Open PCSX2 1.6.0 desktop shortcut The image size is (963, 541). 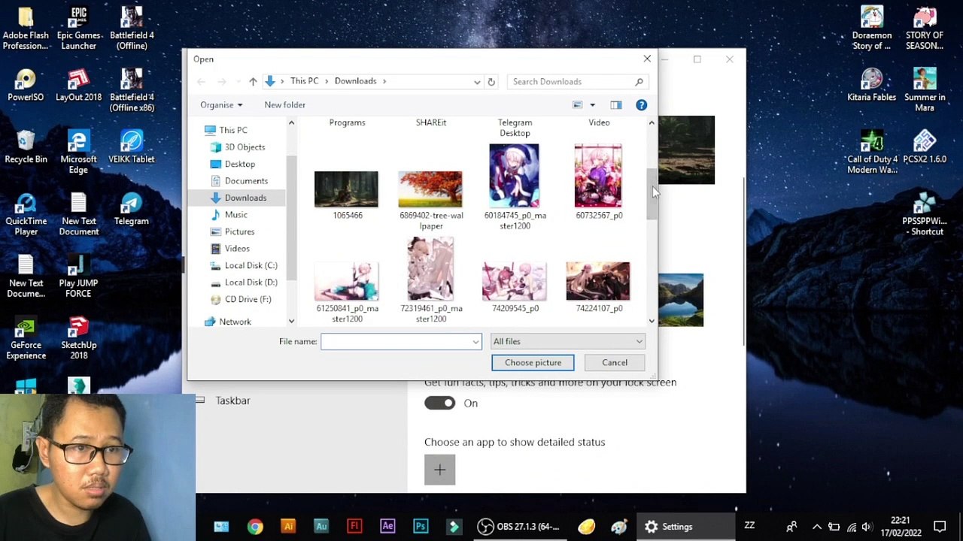click(925, 148)
